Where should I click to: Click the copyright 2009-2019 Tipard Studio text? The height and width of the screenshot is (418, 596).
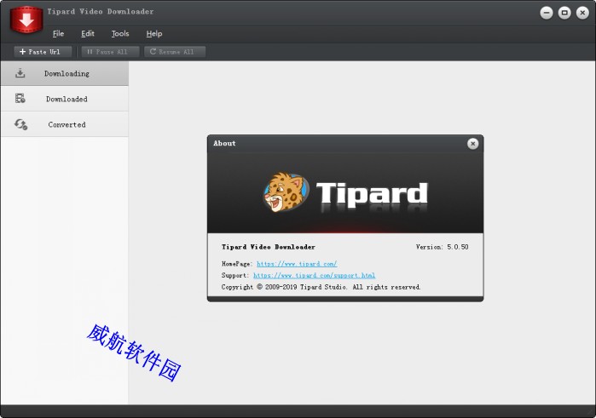(321, 287)
